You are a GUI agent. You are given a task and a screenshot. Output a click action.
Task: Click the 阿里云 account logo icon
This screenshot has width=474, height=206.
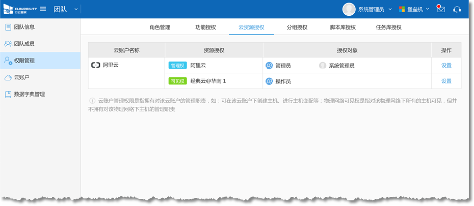(95, 65)
